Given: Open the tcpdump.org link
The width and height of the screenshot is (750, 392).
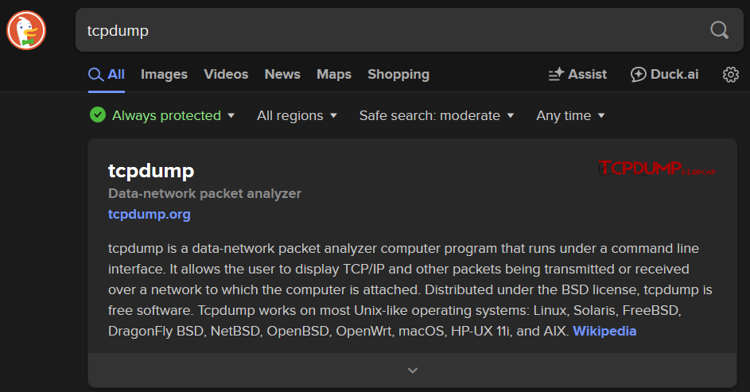Looking at the screenshot, I should point(150,214).
